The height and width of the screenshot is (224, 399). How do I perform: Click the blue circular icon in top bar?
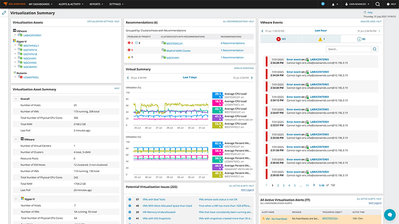[x=323, y=4]
